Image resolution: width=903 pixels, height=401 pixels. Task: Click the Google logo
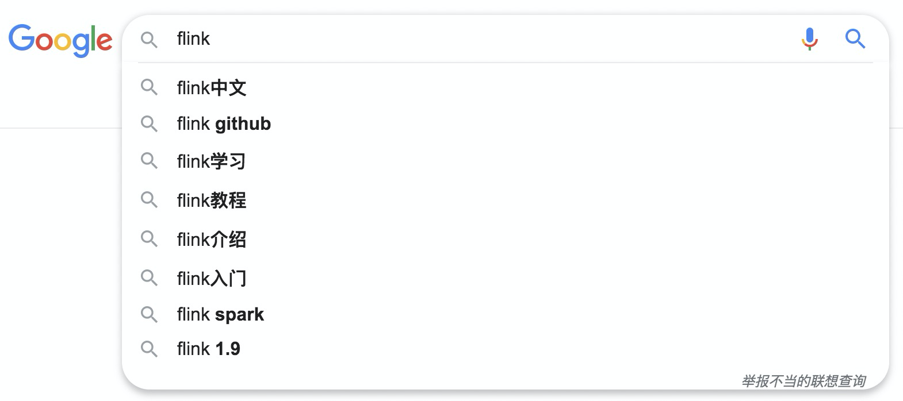coord(60,40)
